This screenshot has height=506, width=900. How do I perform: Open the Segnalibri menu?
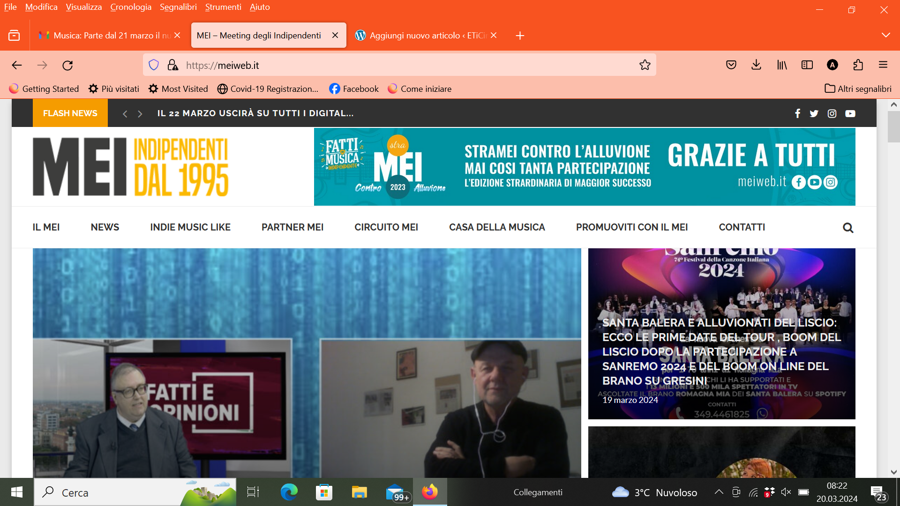tap(178, 7)
